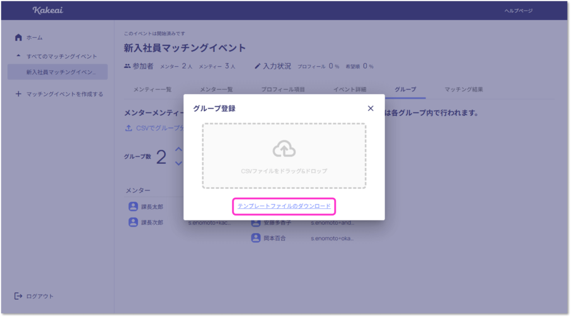Click the upload icon beside CSVでグループ分け

[x=129, y=128]
